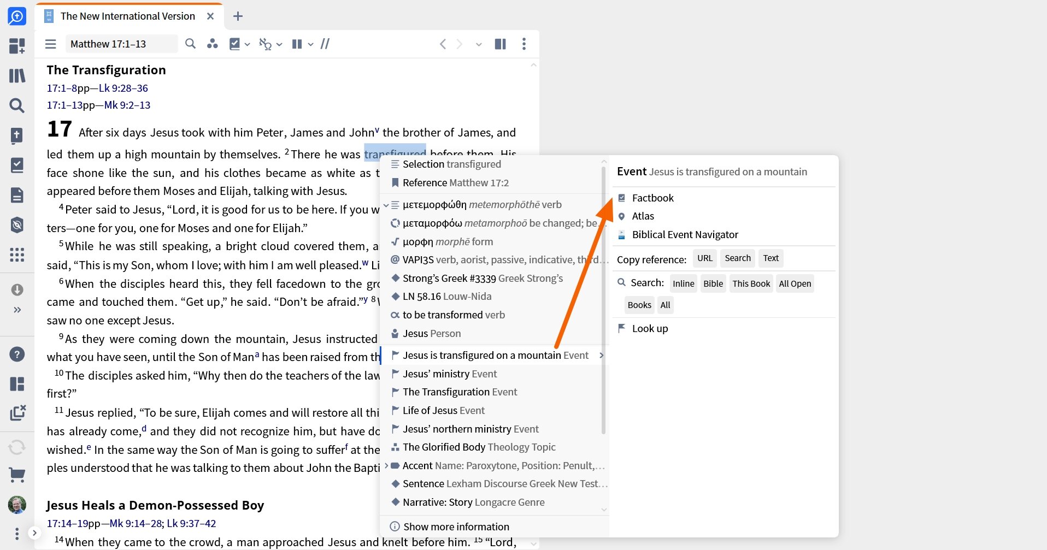Select the LN 58.16 Louw-Nida entry
Viewport: 1047px width, 550px height.
coord(493,297)
